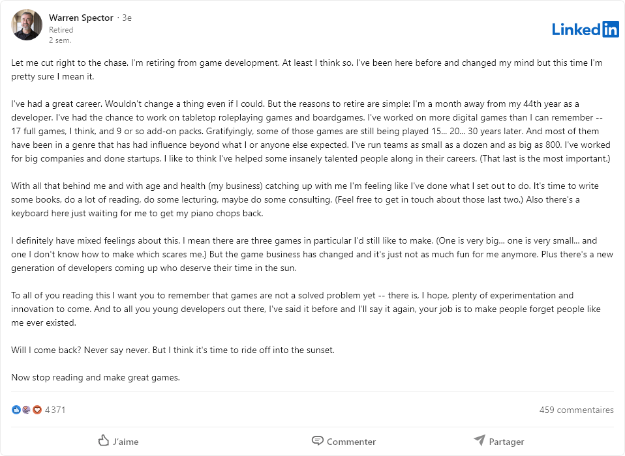This screenshot has height=456, width=625.
Task: Click the purple celebrate reaction icon
Action: (x=26, y=410)
